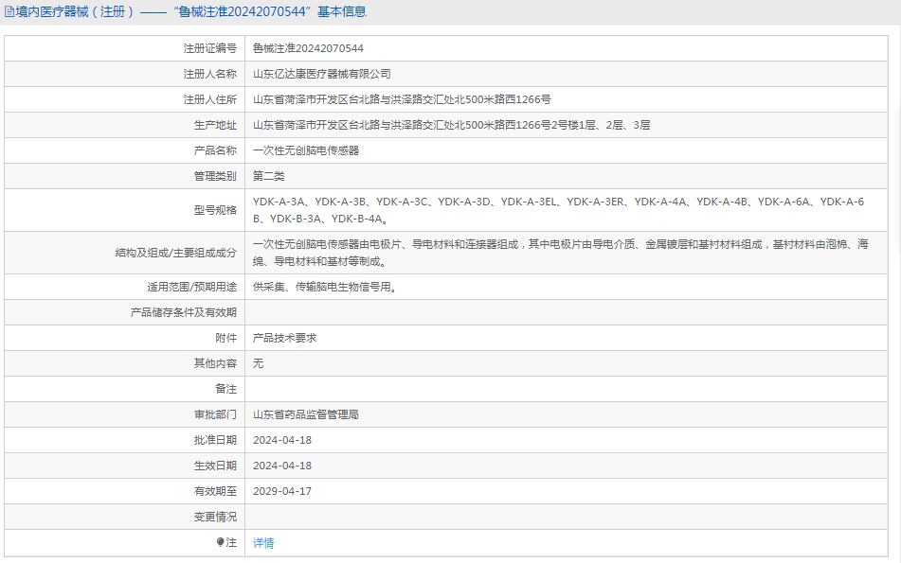
Task: Click the 其他内容 value 无
Action: click(x=258, y=364)
